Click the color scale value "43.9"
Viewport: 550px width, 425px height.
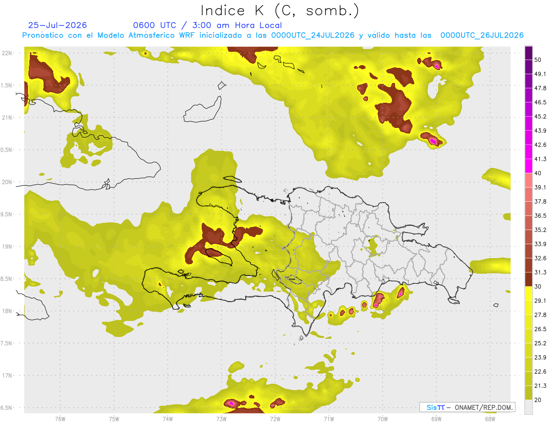540,131
